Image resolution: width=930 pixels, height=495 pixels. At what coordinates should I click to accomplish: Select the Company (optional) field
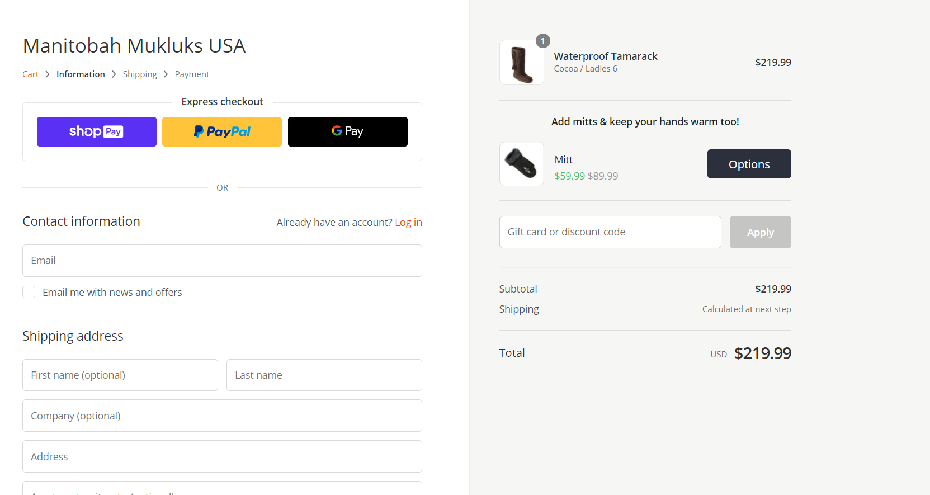click(x=222, y=416)
